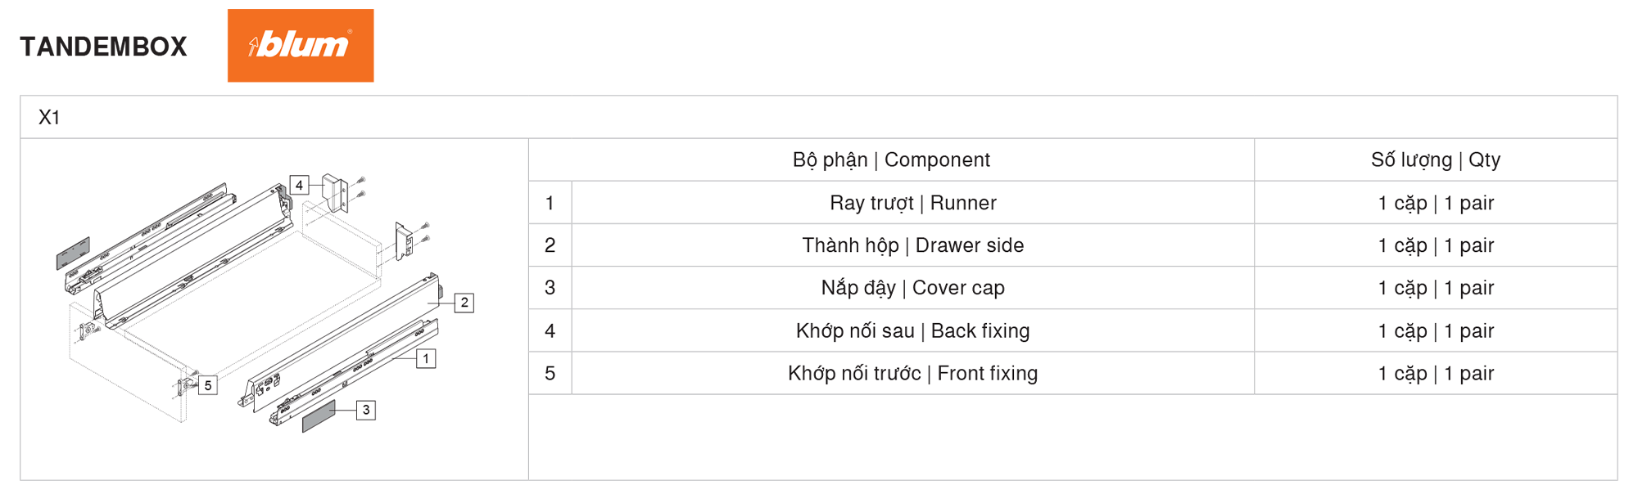Click the gray cover cap beside label 3

(319, 417)
